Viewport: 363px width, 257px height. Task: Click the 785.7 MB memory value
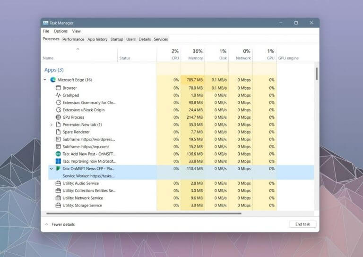195,80
